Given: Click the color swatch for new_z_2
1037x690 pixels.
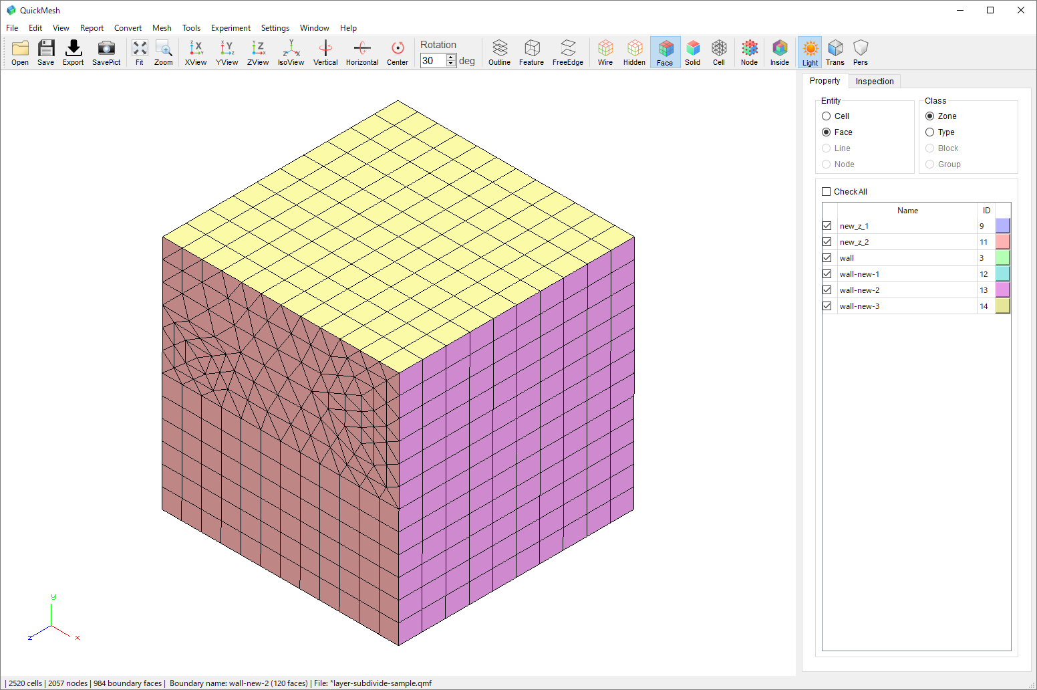Looking at the screenshot, I should point(1002,241).
